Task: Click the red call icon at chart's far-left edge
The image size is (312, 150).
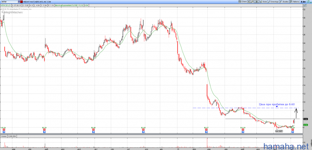Action: click(x=4, y=129)
